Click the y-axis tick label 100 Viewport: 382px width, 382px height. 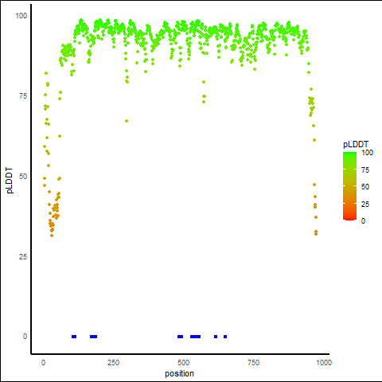21,16
